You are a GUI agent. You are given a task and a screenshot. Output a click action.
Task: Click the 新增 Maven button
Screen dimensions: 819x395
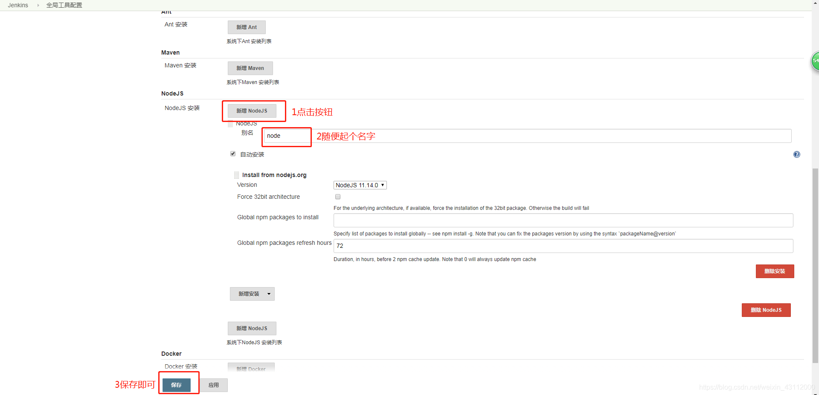[x=250, y=68]
